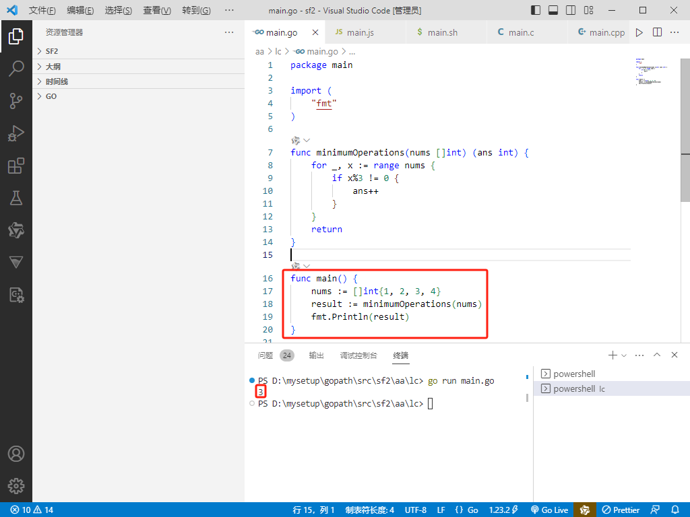The height and width of the screenshot is (517, 690).
Task: Open the 转到(G) menu
Action: point(196,10)
